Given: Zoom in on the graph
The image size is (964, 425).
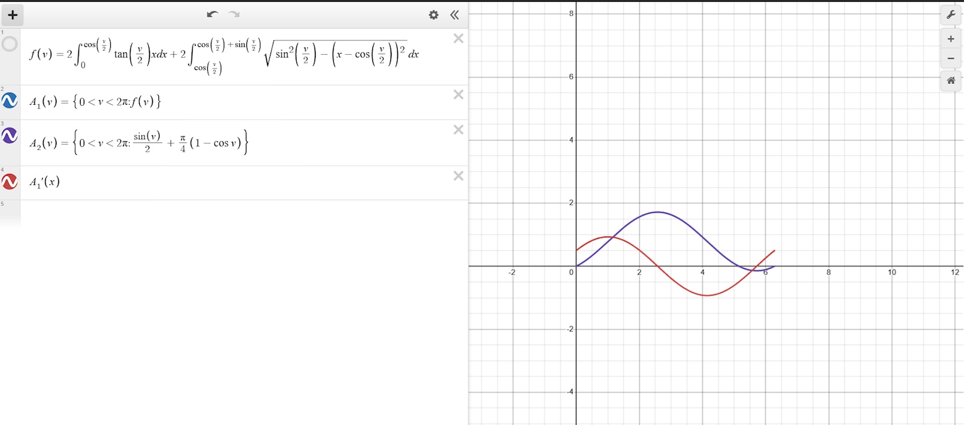Looking at the screenshot, I should click(x=951, y=39).
